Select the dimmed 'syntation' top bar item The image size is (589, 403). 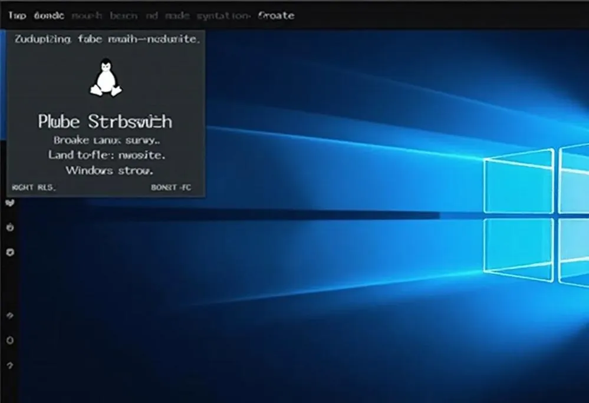[223, 16]
